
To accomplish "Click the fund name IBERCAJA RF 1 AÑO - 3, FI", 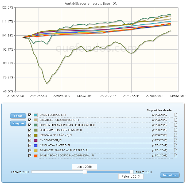I will pyautogui.click(x=56, y=135).
